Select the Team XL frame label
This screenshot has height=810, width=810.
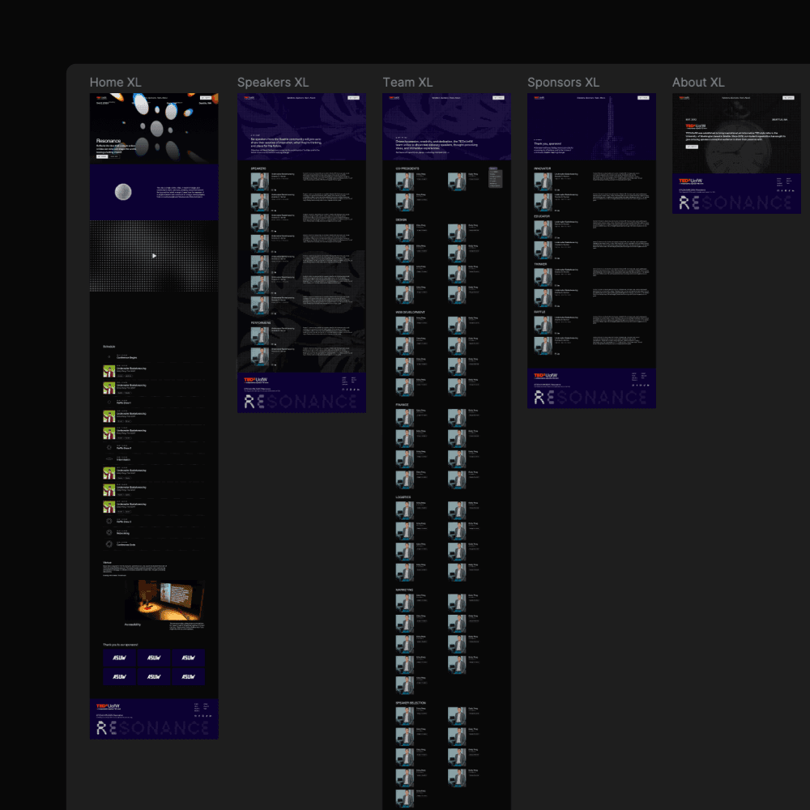coord(407,83)
